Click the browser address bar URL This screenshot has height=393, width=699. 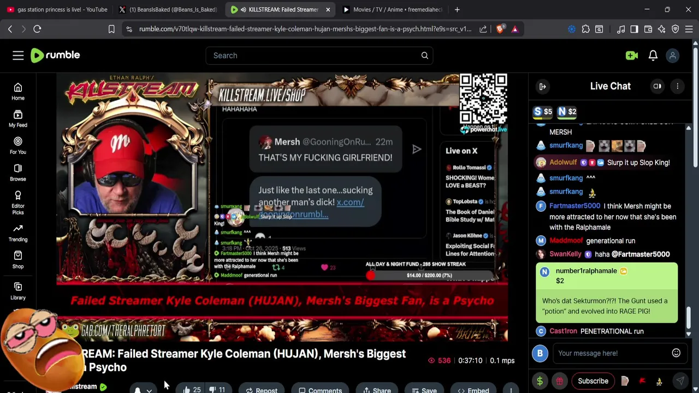click(x=305, y=29)
